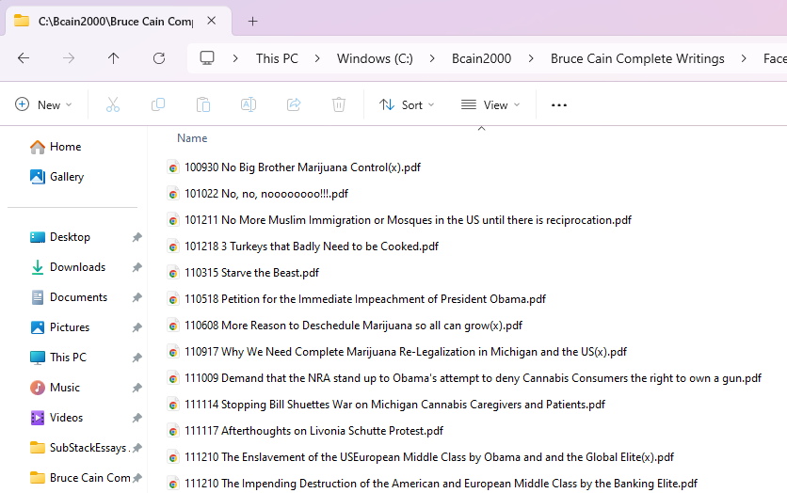Select 111210 The Impending Destruction pdf
Screen dimensions: 787x493
[442, 484]
